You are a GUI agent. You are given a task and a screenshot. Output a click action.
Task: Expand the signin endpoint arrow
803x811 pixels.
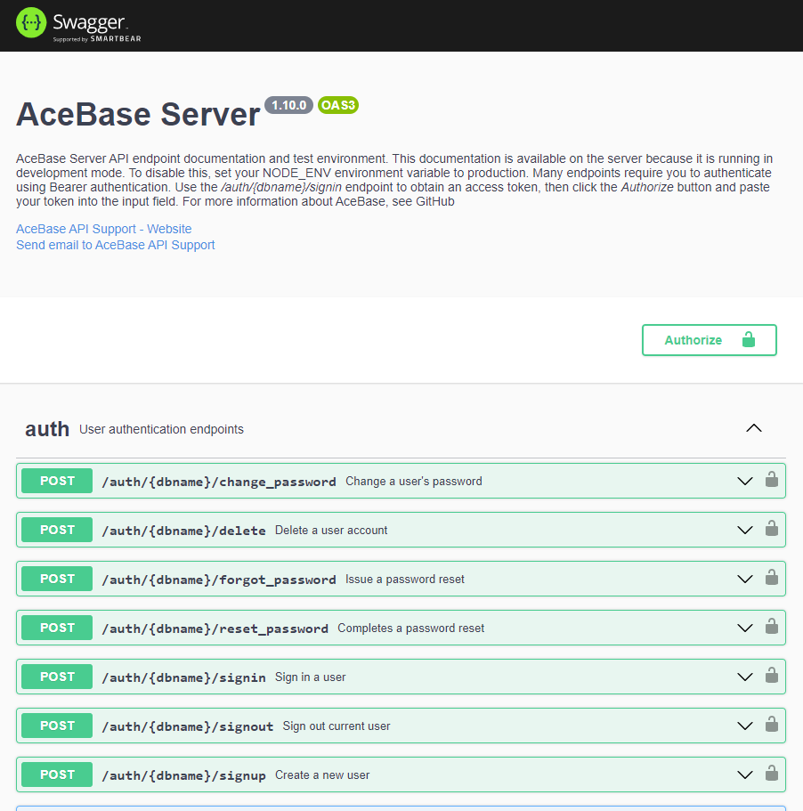pos(744,677)
